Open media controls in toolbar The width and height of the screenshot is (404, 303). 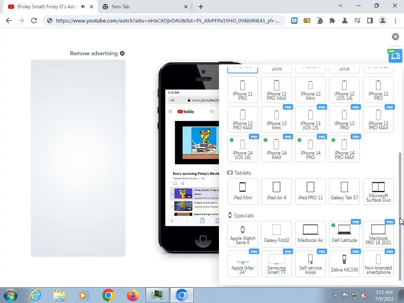[357, 21]
